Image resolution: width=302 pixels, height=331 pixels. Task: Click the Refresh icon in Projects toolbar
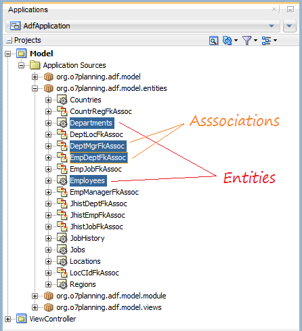tap(227, 41)
